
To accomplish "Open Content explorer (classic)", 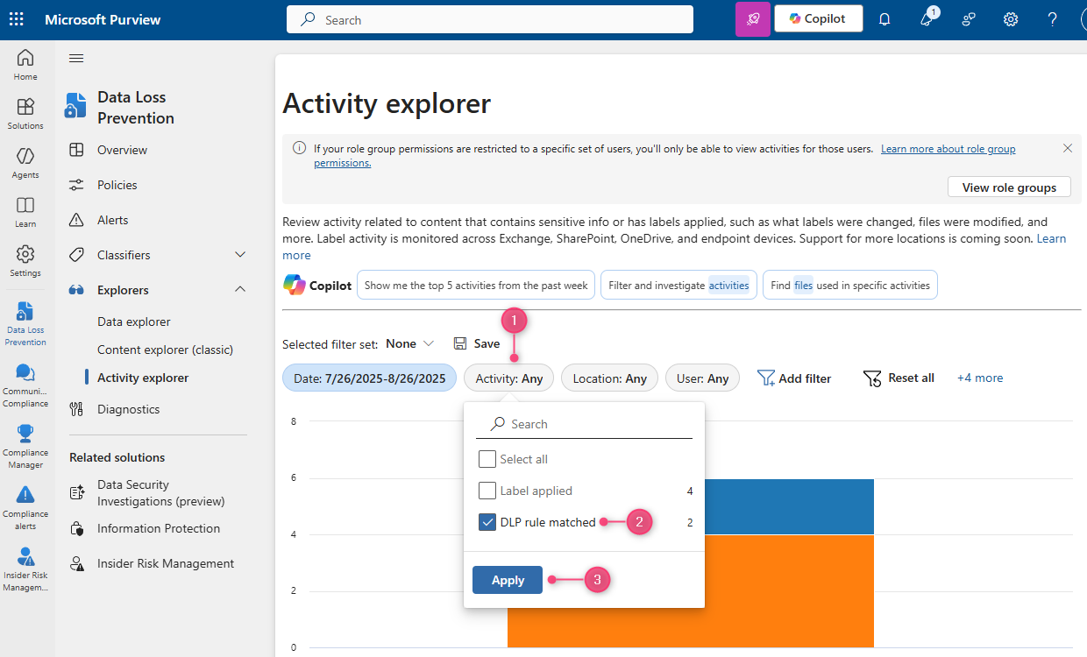I will [165, 350].
